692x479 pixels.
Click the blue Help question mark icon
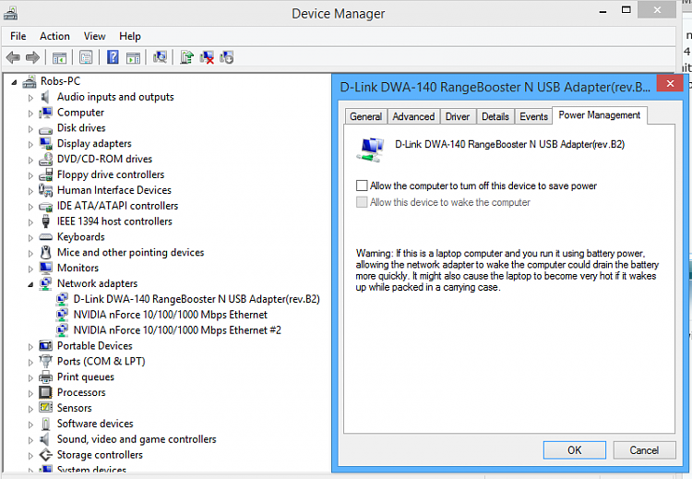113,57
